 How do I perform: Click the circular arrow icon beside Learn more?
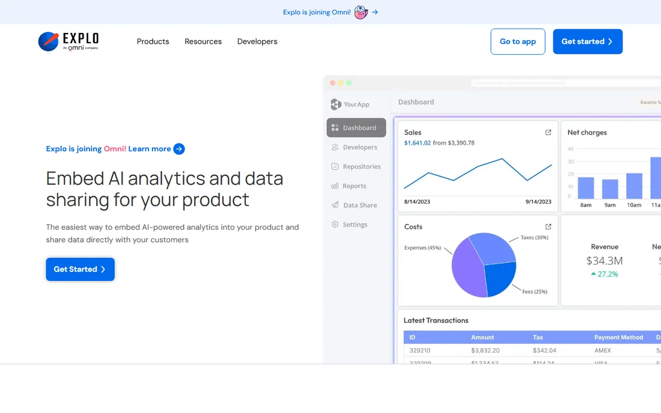pyautogui.click(x=179, y=149)
